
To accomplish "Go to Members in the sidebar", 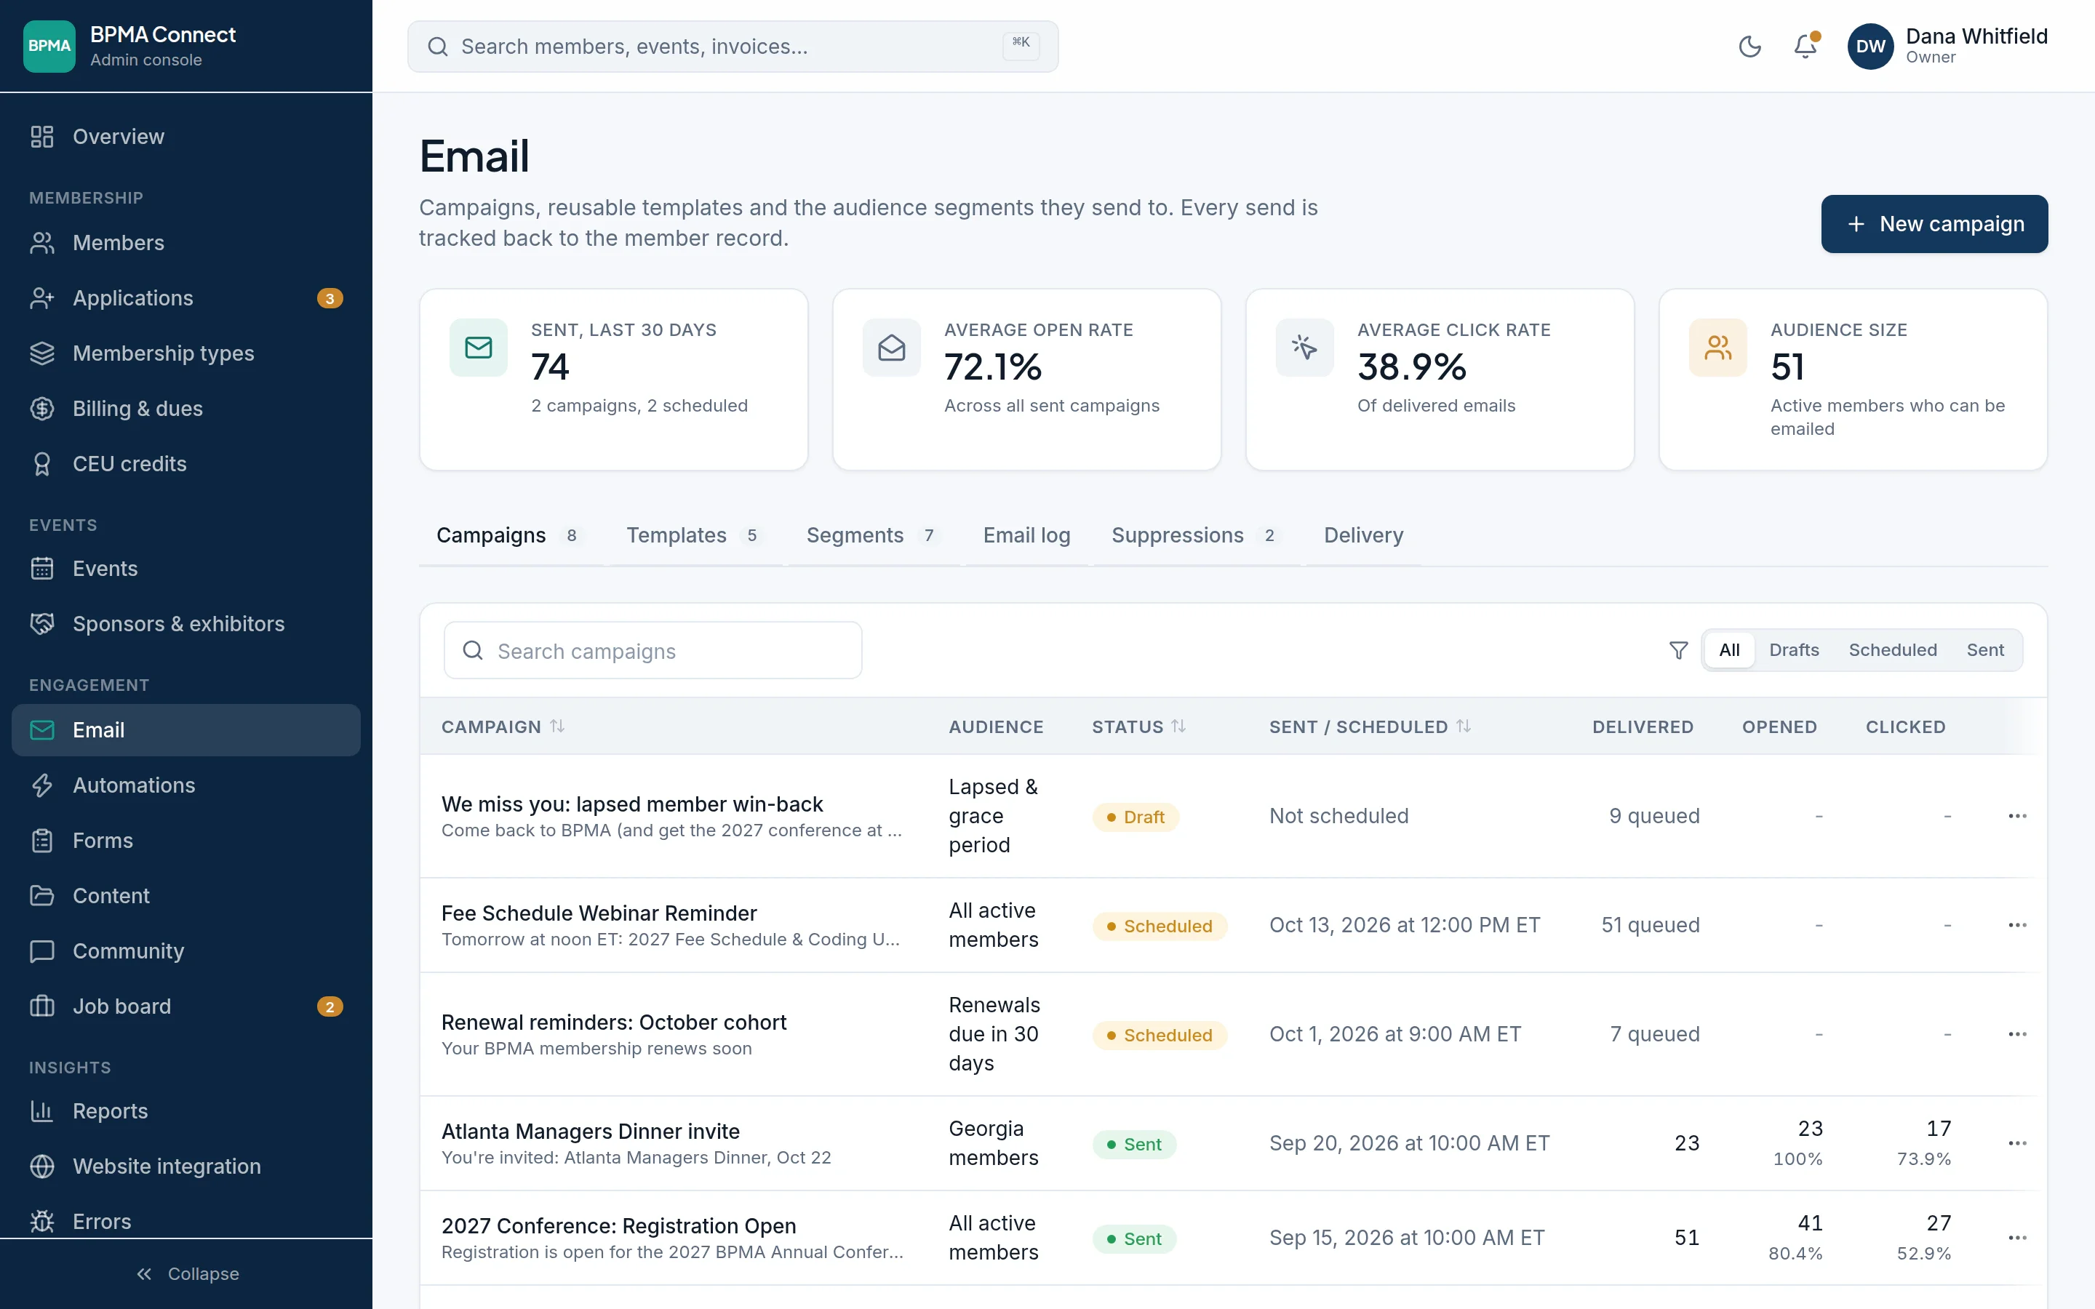I will (186, 242).
